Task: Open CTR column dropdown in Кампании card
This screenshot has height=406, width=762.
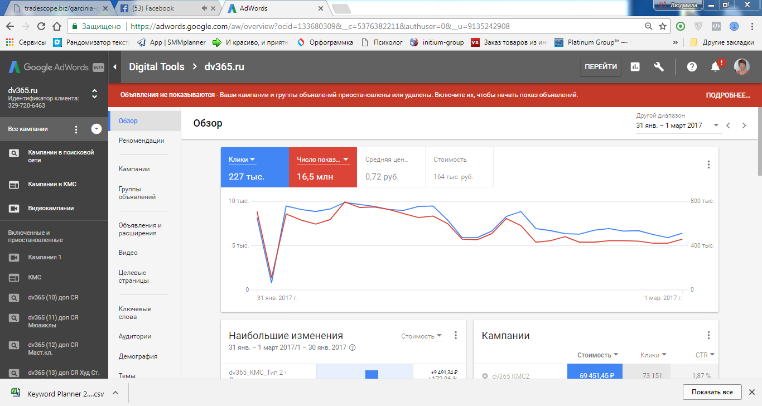Action: [705, 355]
